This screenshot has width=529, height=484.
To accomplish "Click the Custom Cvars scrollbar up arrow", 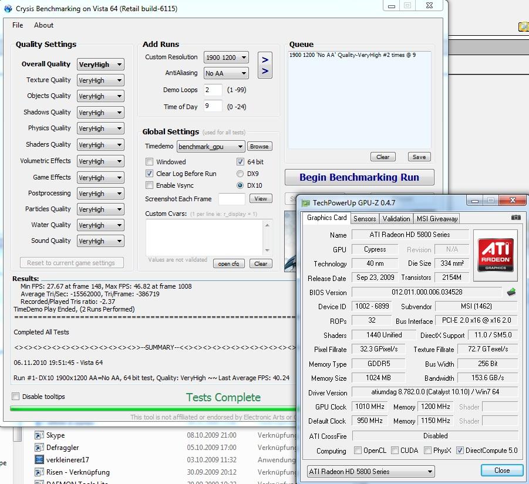I will 267,225.
